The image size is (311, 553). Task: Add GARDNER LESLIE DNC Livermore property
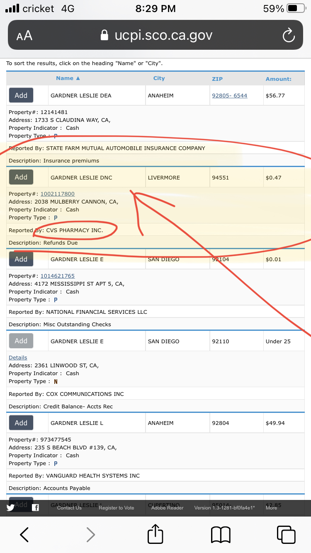[21, 177]
